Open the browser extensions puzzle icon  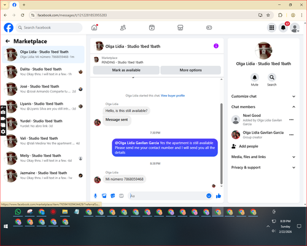[x=280, y=15]
